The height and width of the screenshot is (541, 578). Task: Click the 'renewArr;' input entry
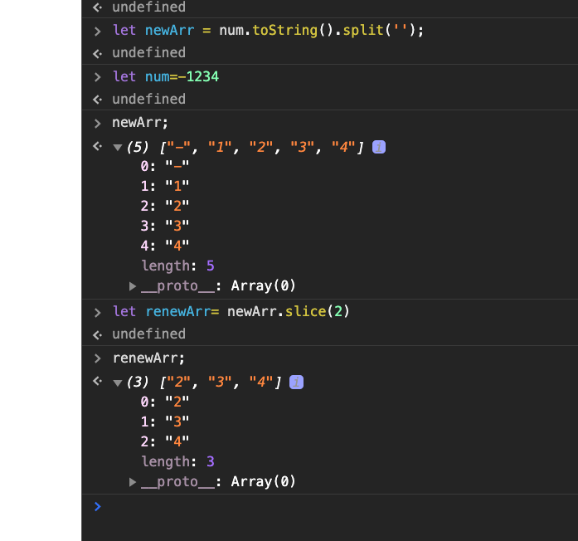148,358
